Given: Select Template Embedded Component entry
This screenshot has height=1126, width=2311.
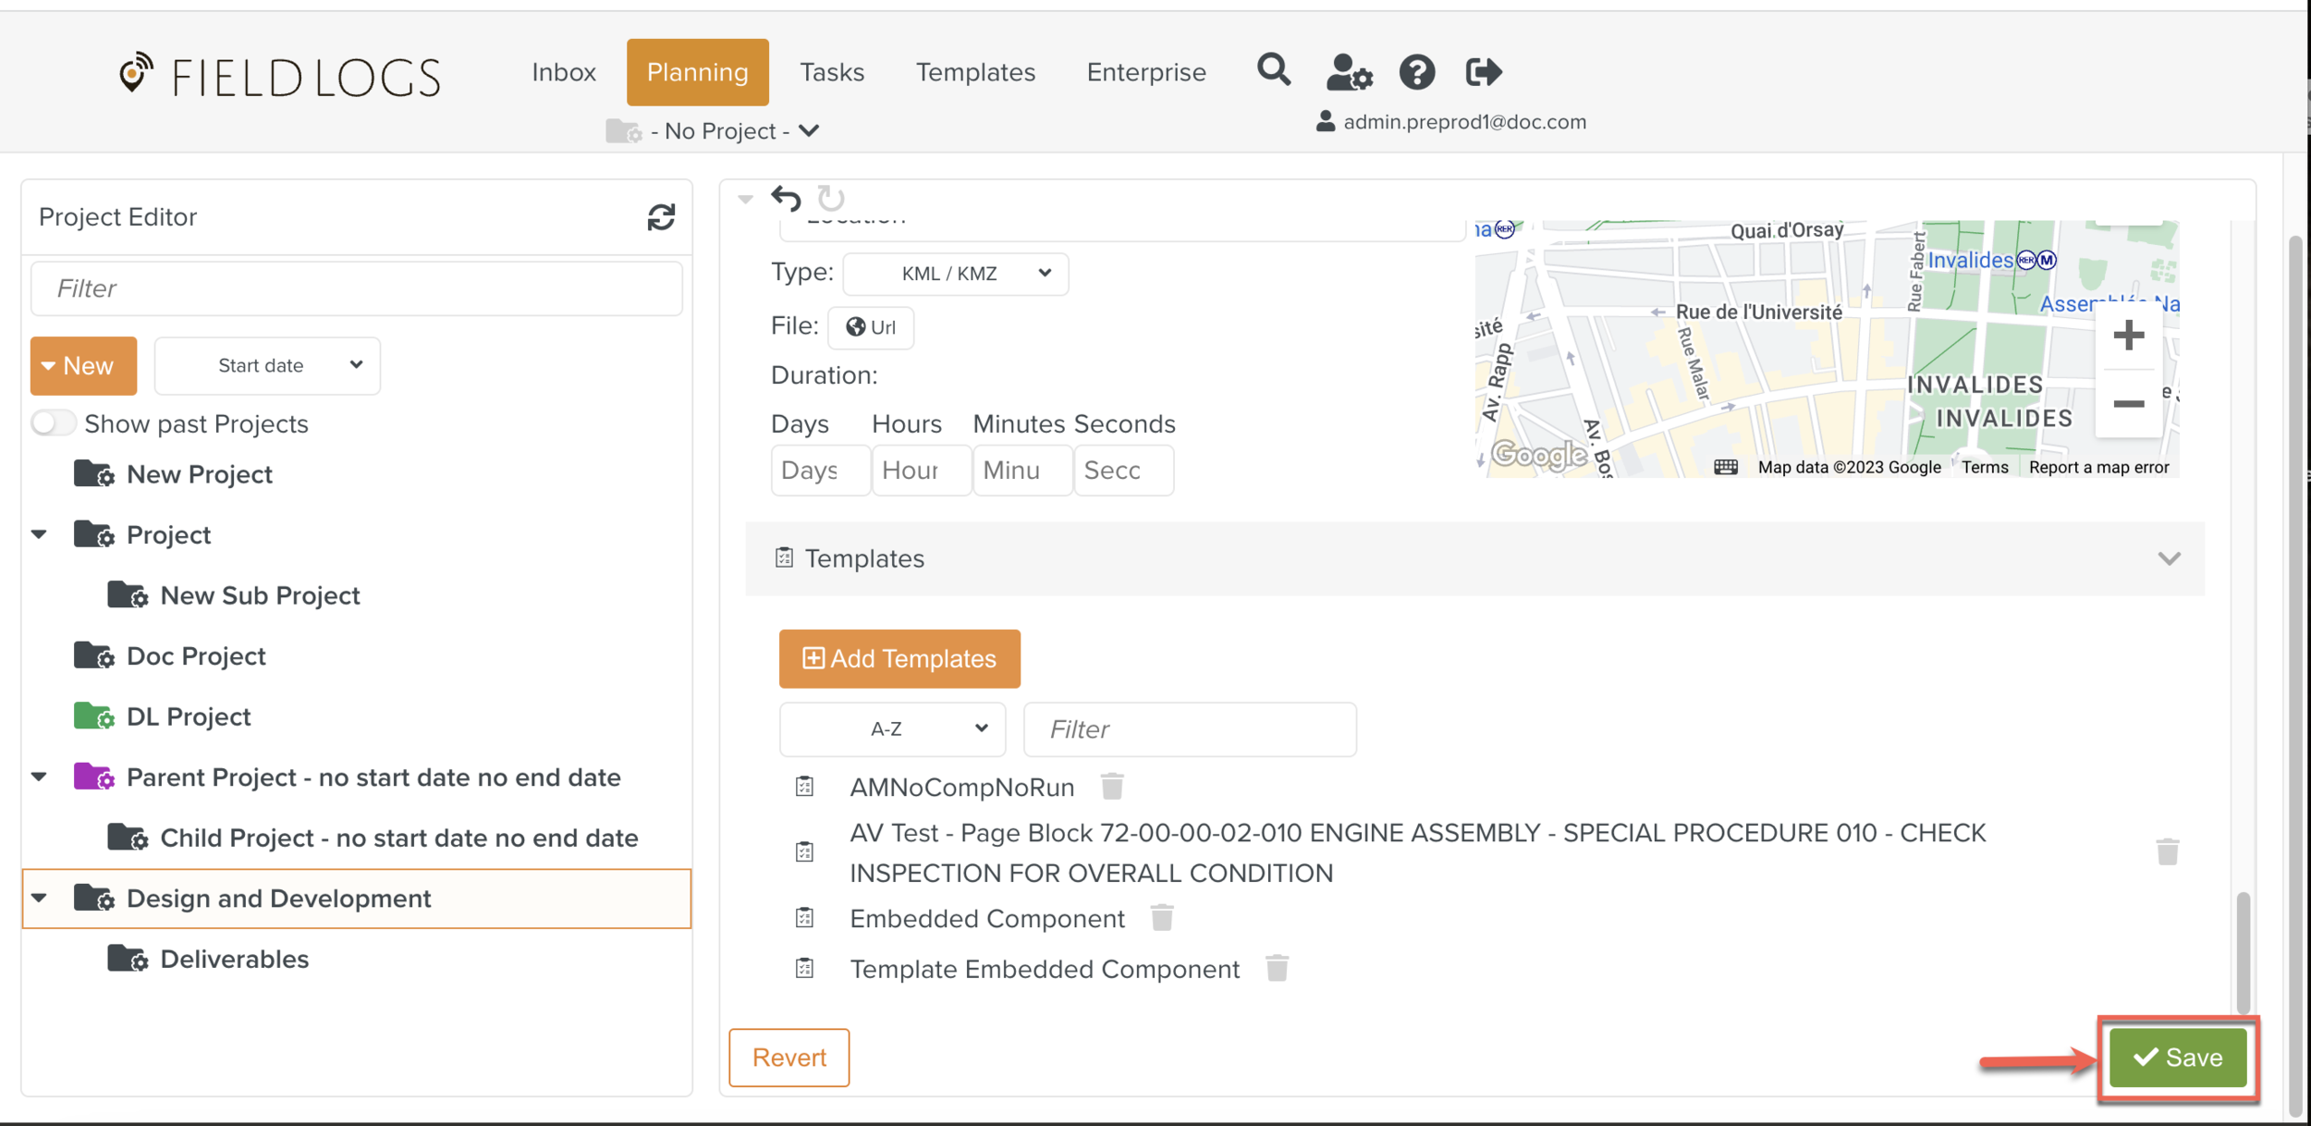Looking at the screenshot, I should (1045, 969).
